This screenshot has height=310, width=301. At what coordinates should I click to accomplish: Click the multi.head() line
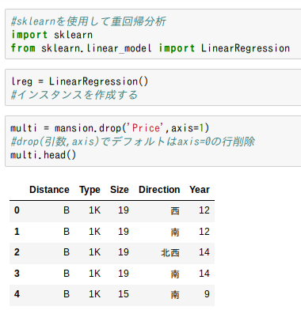pos(43,155)
